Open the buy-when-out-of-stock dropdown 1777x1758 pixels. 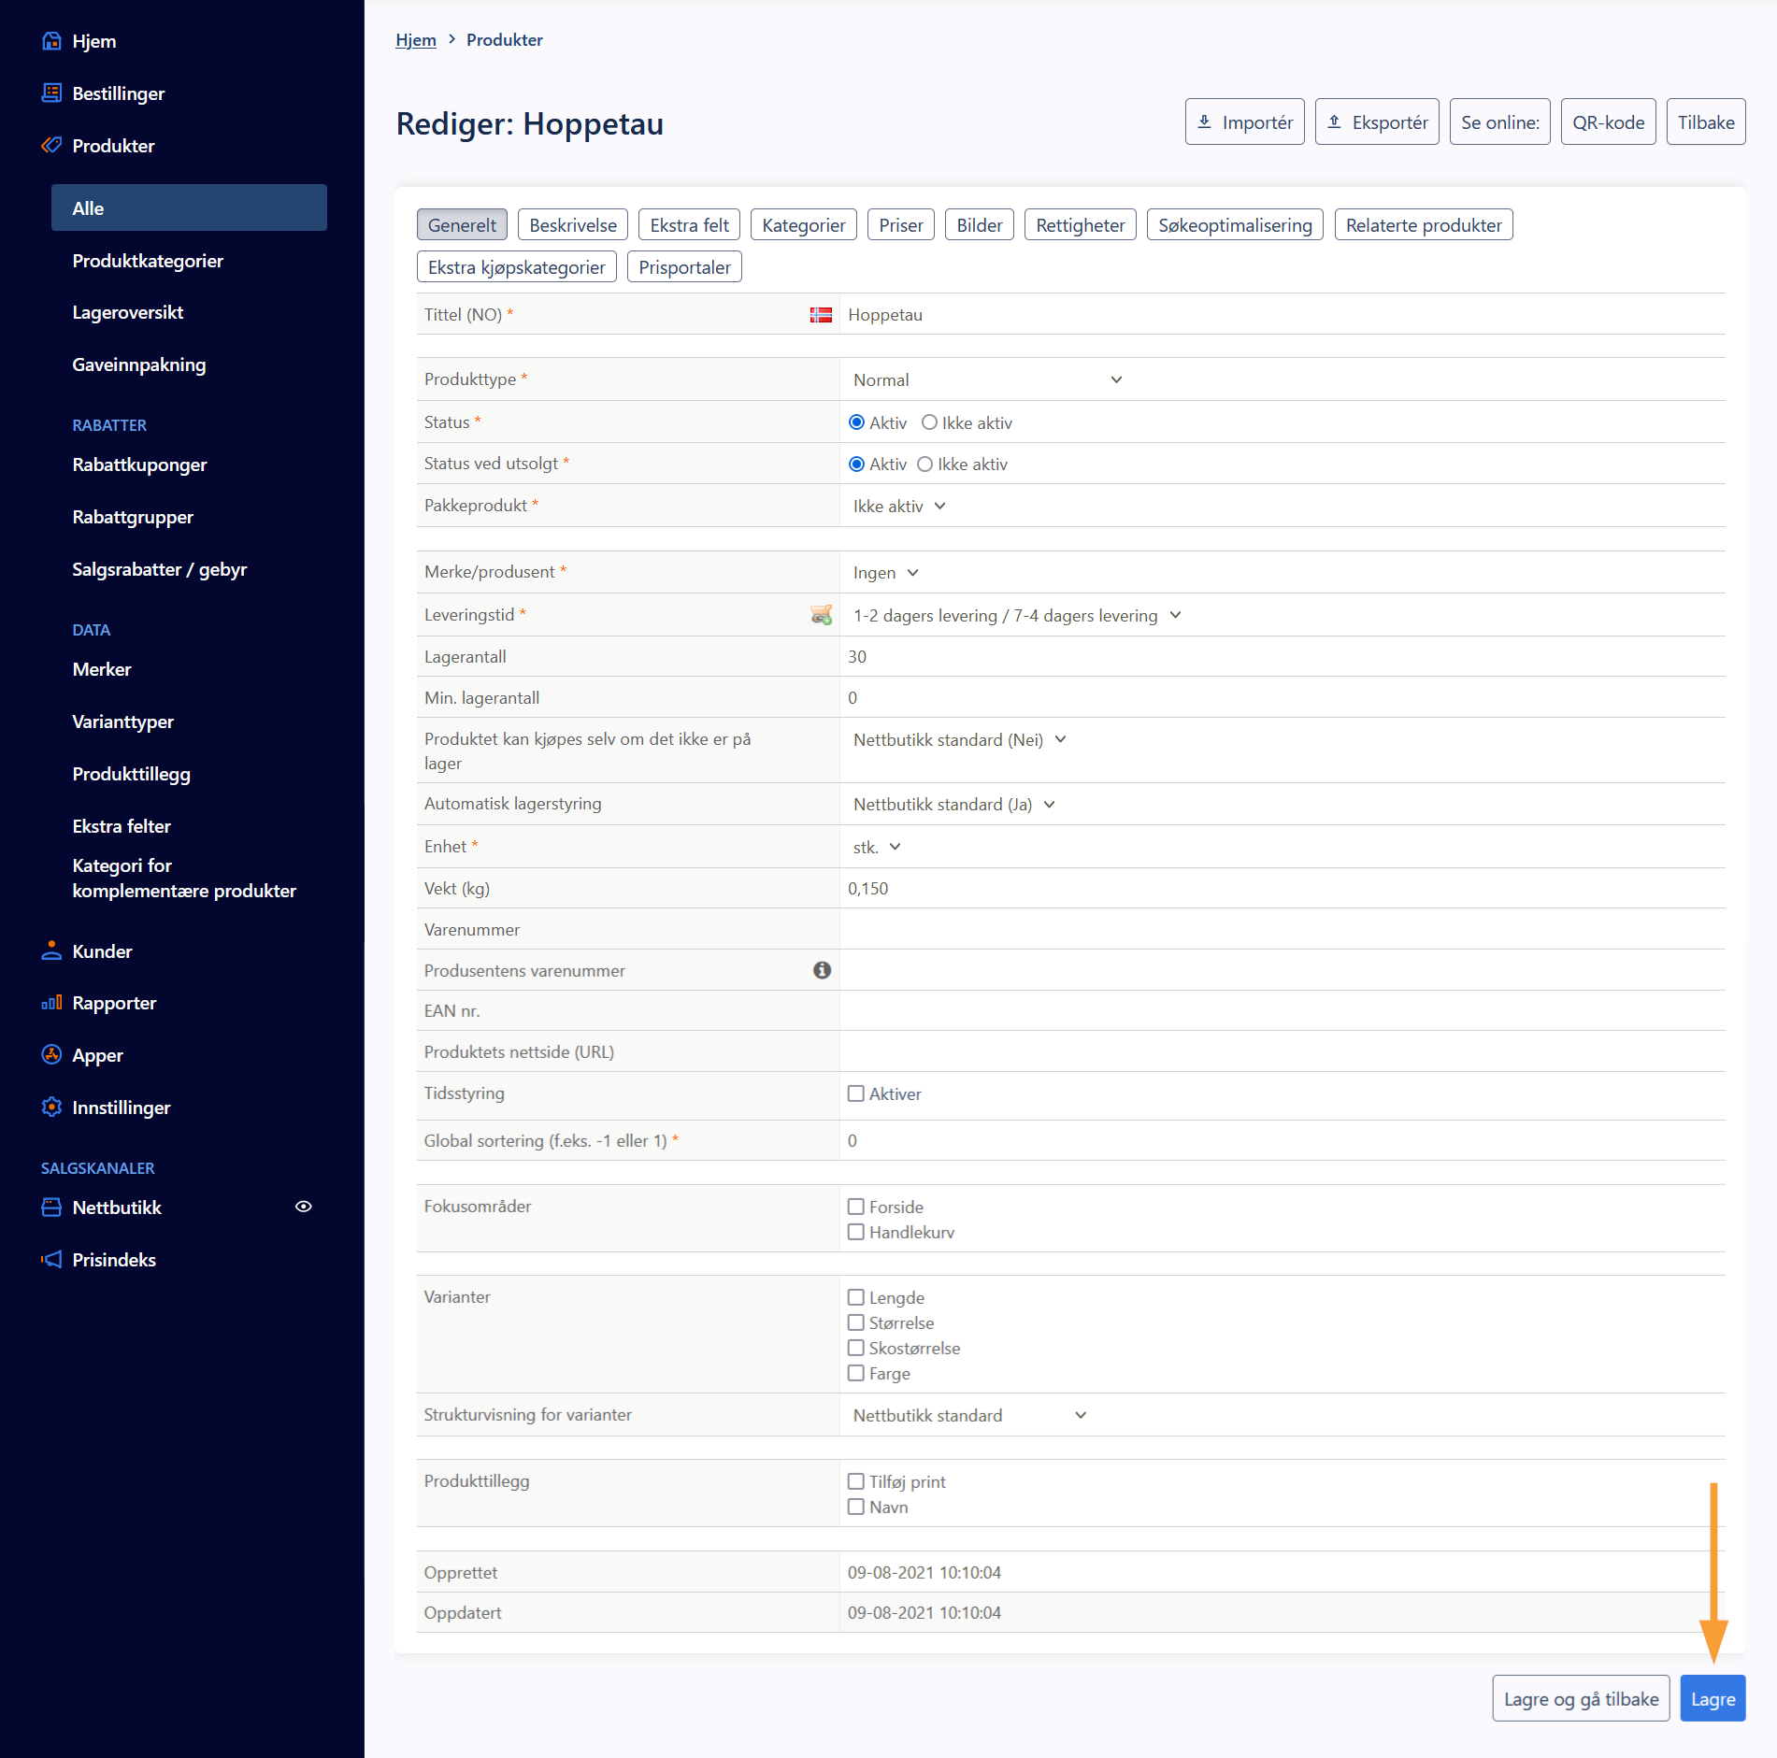959,739
